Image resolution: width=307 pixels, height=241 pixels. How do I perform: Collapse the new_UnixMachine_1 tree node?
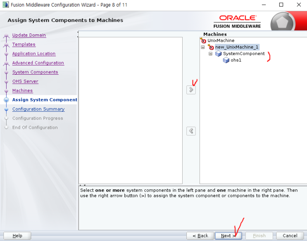(x=203, y=47)
